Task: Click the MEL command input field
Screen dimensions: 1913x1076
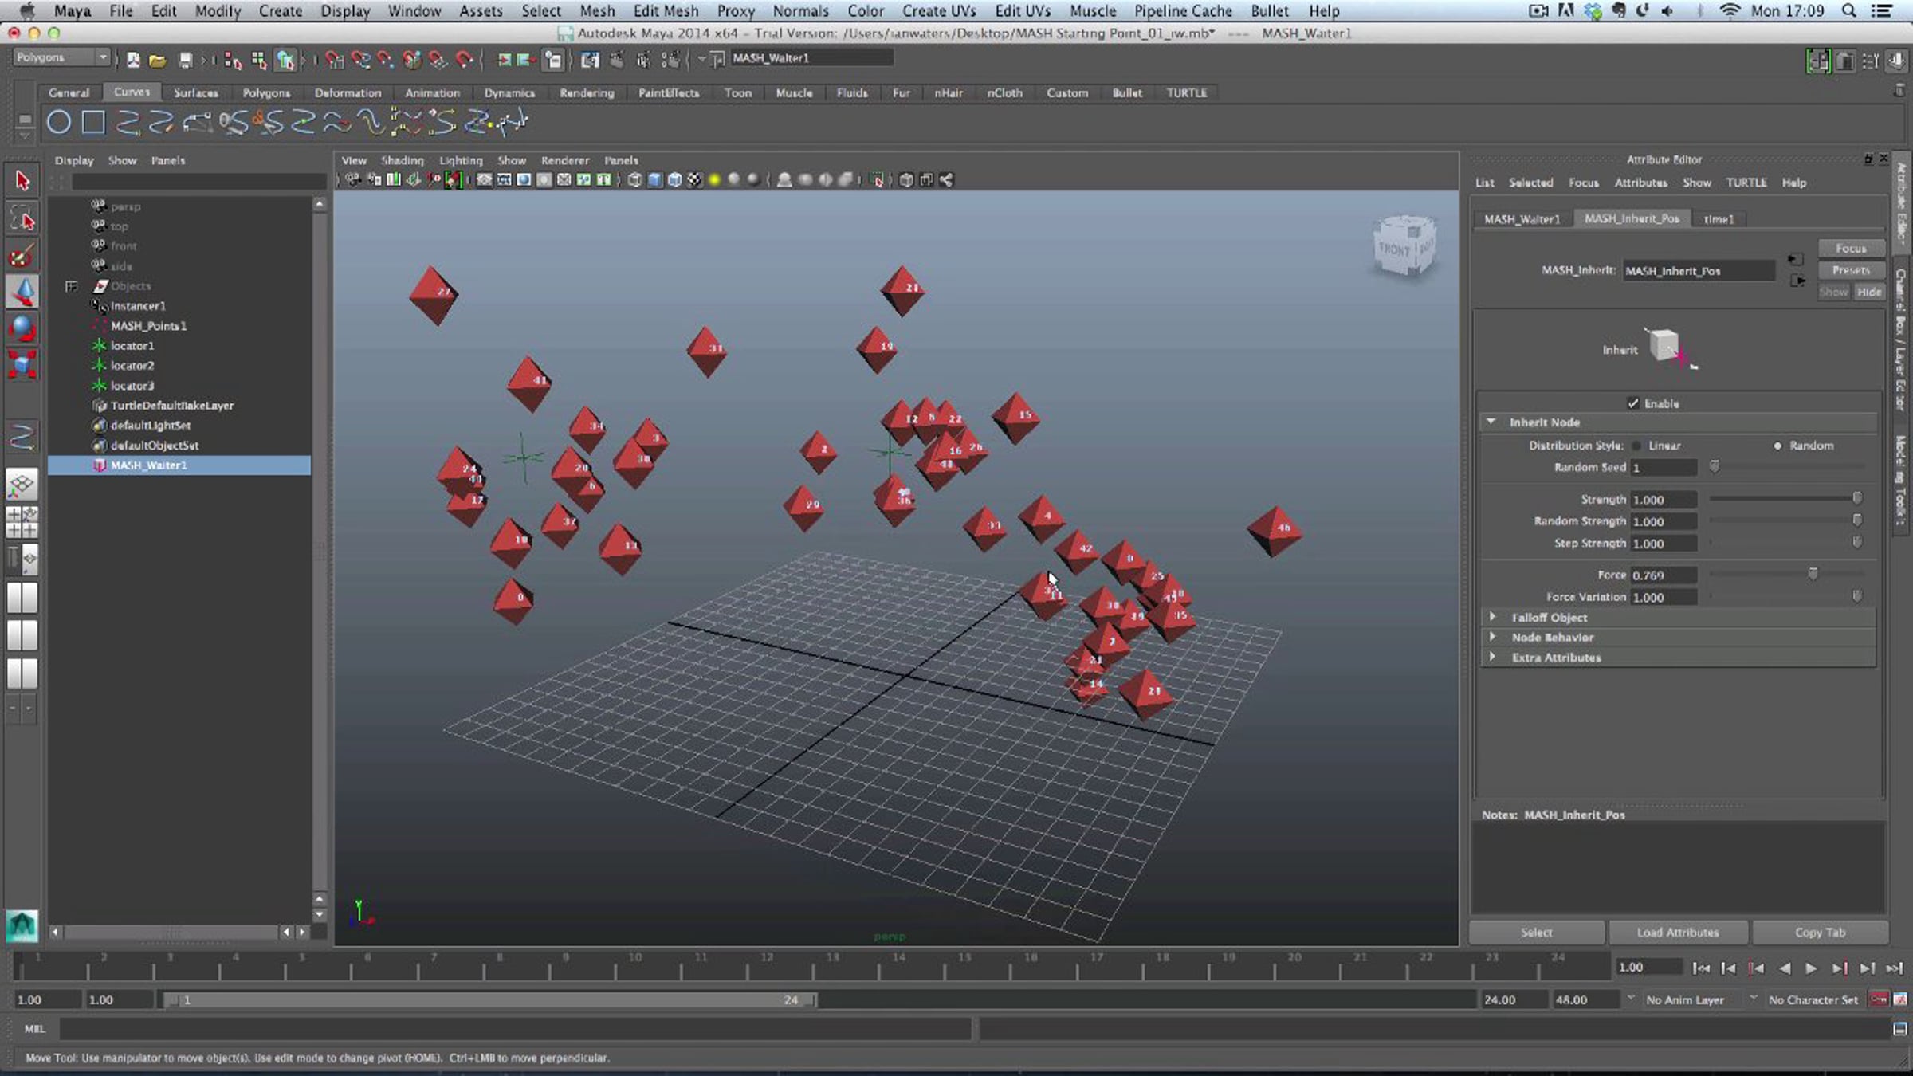Action: pos(515,1029)
